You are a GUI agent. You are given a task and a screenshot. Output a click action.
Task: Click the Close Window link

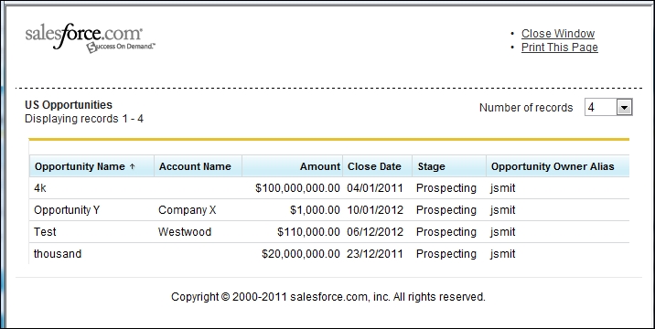(x=558, y=34)
